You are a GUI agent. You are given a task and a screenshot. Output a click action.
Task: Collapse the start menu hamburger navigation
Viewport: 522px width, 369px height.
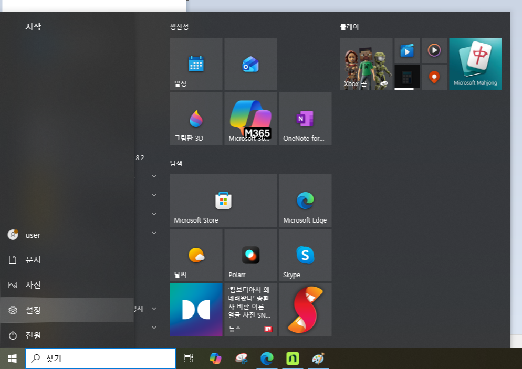coord(13,27)
